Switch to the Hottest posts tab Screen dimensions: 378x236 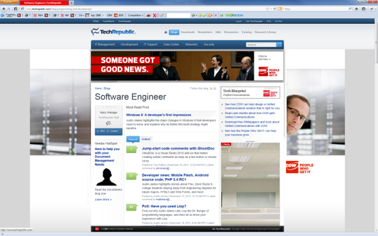click(x=146, y=139)
